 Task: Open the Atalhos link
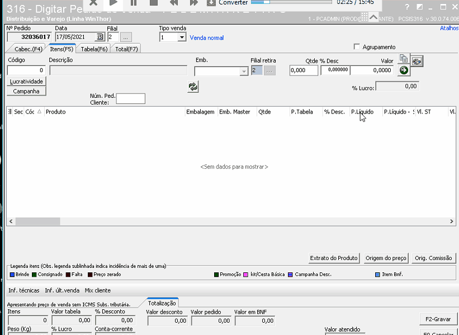(x=449, y=28)
